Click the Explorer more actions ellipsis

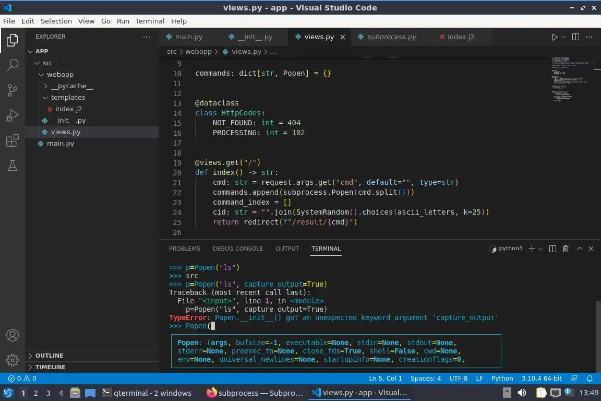click(x=147, y=37)
